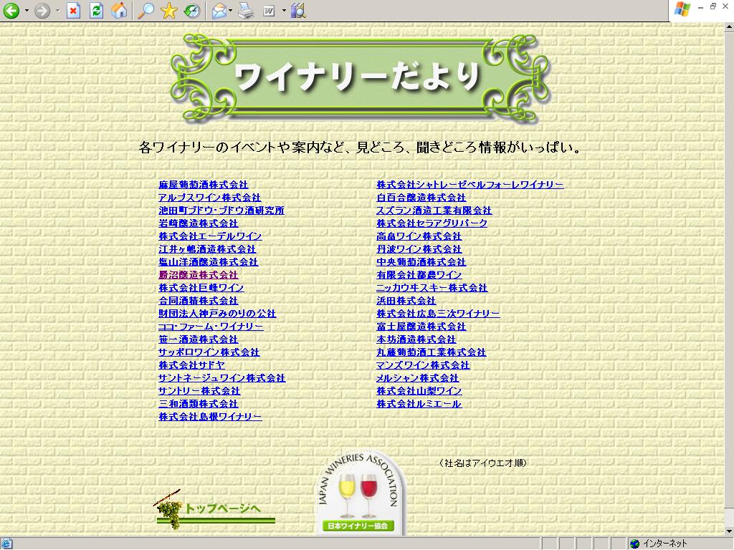734x550 pixels.
Task: Open 株式会社島根ワイナリー link
Action: click(x=210, y=416)
